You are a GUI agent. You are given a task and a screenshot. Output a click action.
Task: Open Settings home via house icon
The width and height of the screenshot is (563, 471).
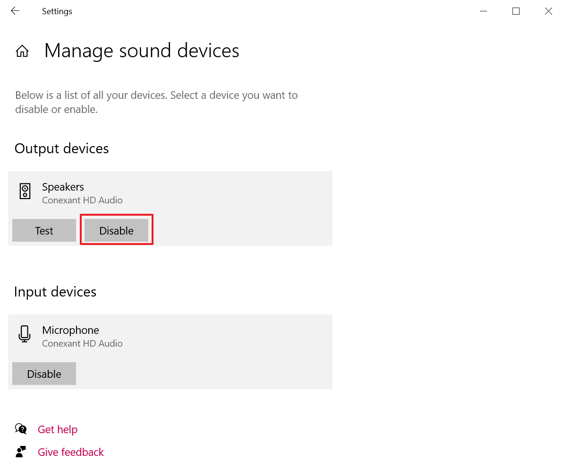tap(22, 51)
